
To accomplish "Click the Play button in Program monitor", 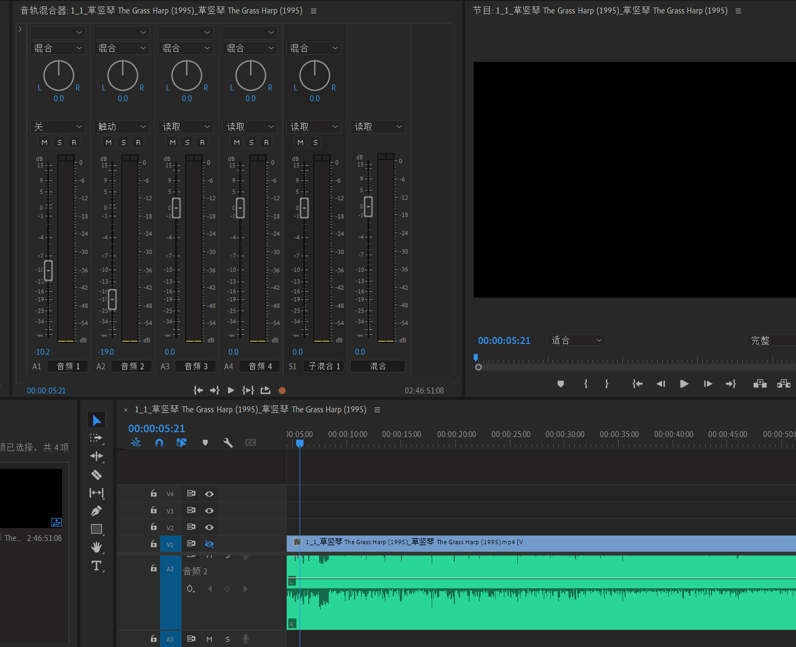I will pyautogui.click(x=684, y=384).
